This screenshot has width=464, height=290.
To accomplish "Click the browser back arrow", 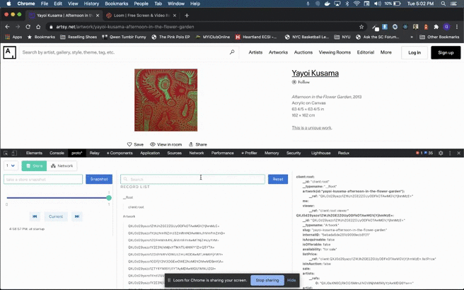I will click(7, 27).
